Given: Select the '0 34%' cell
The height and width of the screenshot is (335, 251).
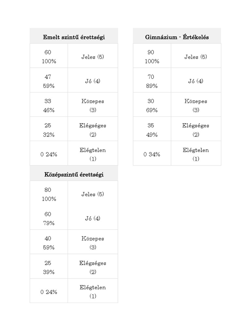Looking at the screenshot, I should pyautogui.click(x=152, y=154).
